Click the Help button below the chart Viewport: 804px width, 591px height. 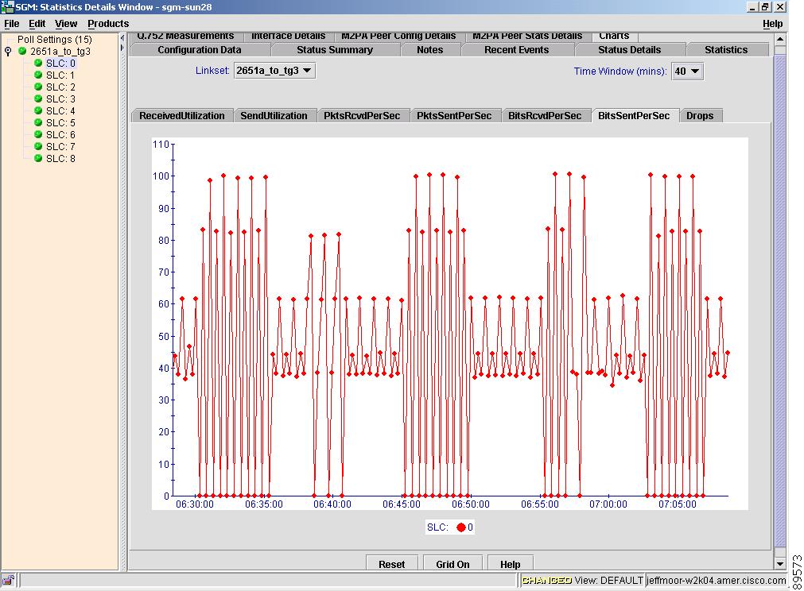click(510, 564)
